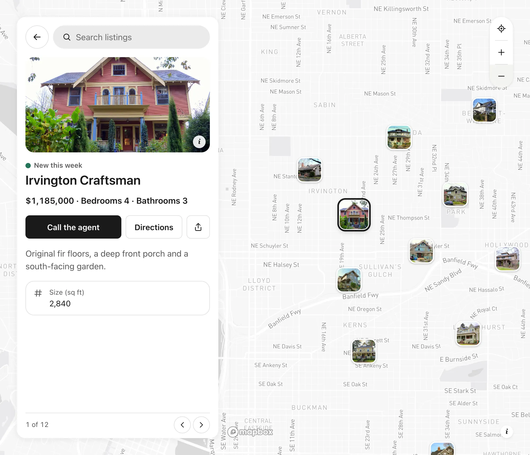This screenshot has width=530, height=455.
Task: Select the Size (sq ft) 2,840 card
Action: pos(118,298)
